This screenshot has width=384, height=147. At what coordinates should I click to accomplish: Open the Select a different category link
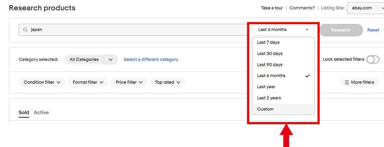(151, 59)
